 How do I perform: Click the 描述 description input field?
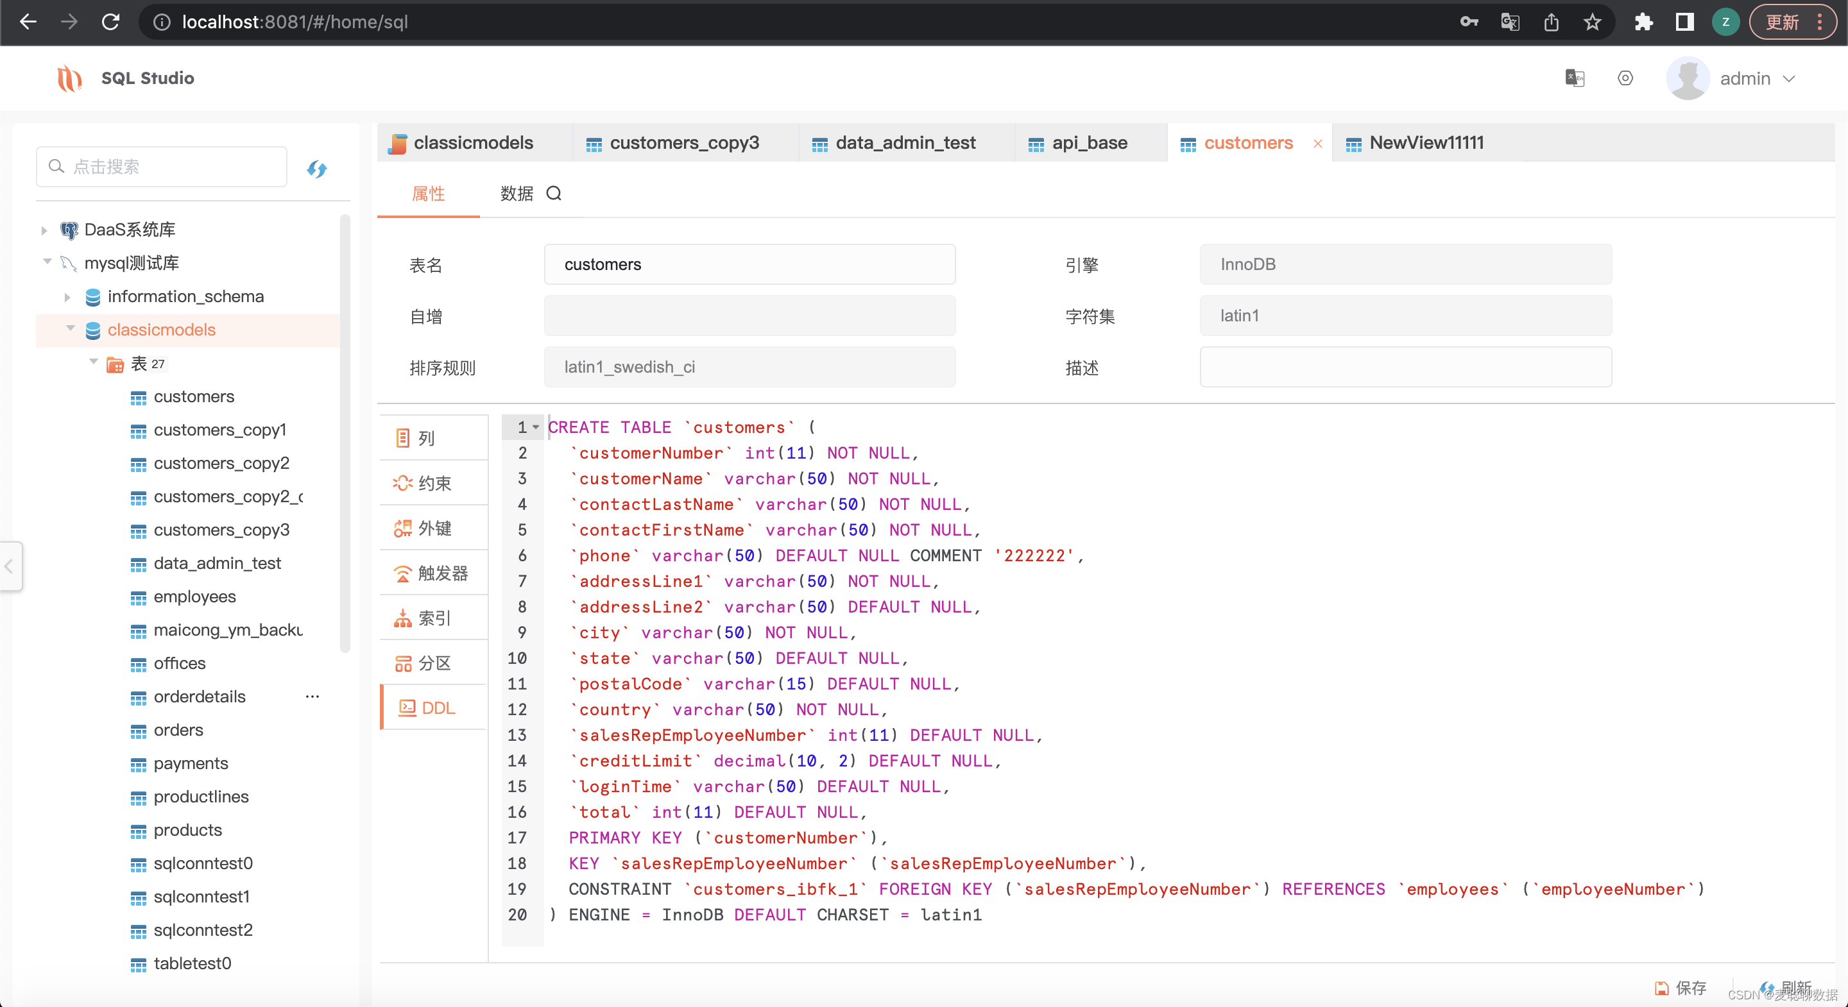pos(1405,368)
